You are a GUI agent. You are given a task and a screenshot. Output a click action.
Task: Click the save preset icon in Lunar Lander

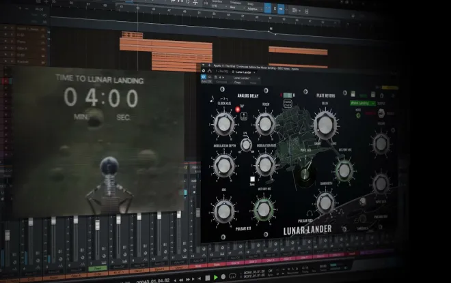[x=353, y=94]
